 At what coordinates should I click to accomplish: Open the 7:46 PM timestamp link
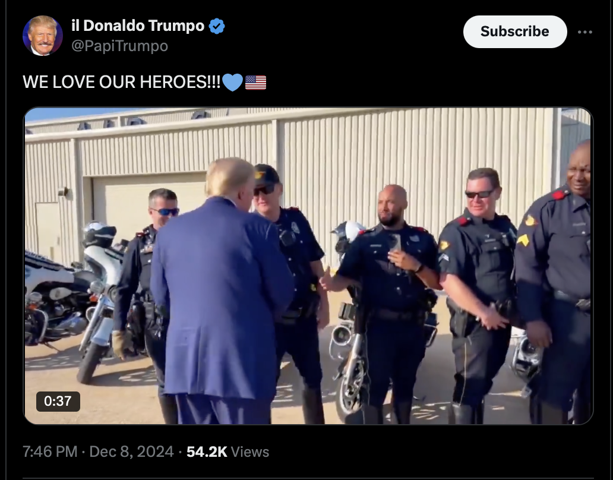pos(50,452)
